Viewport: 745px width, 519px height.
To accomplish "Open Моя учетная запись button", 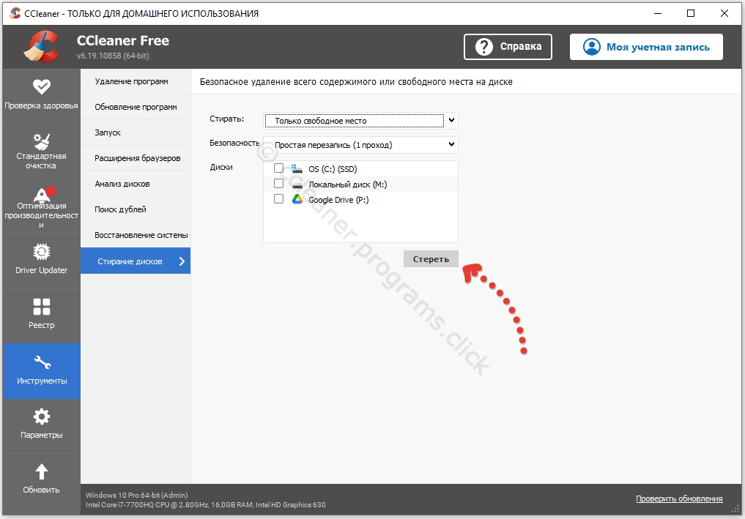I will (646, 47).
